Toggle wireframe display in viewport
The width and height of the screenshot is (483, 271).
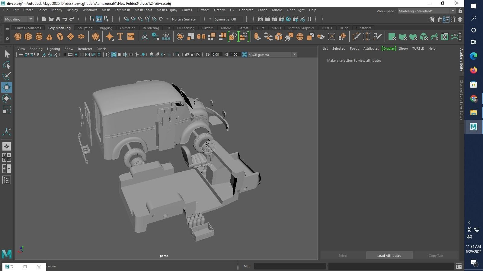pos(108,55)
